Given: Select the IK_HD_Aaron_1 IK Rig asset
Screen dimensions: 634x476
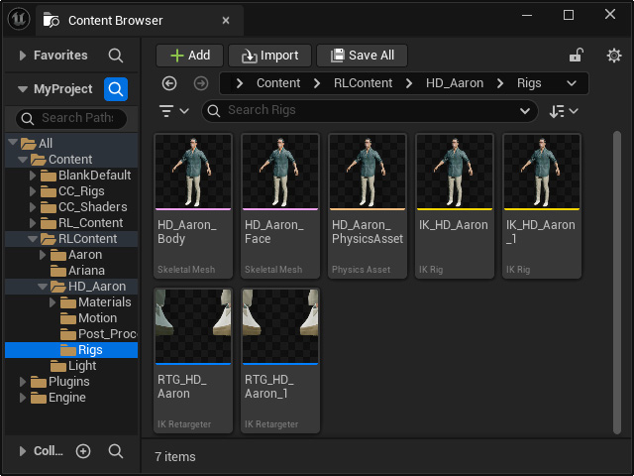Looking at the screenshot, I should (542, 205).
